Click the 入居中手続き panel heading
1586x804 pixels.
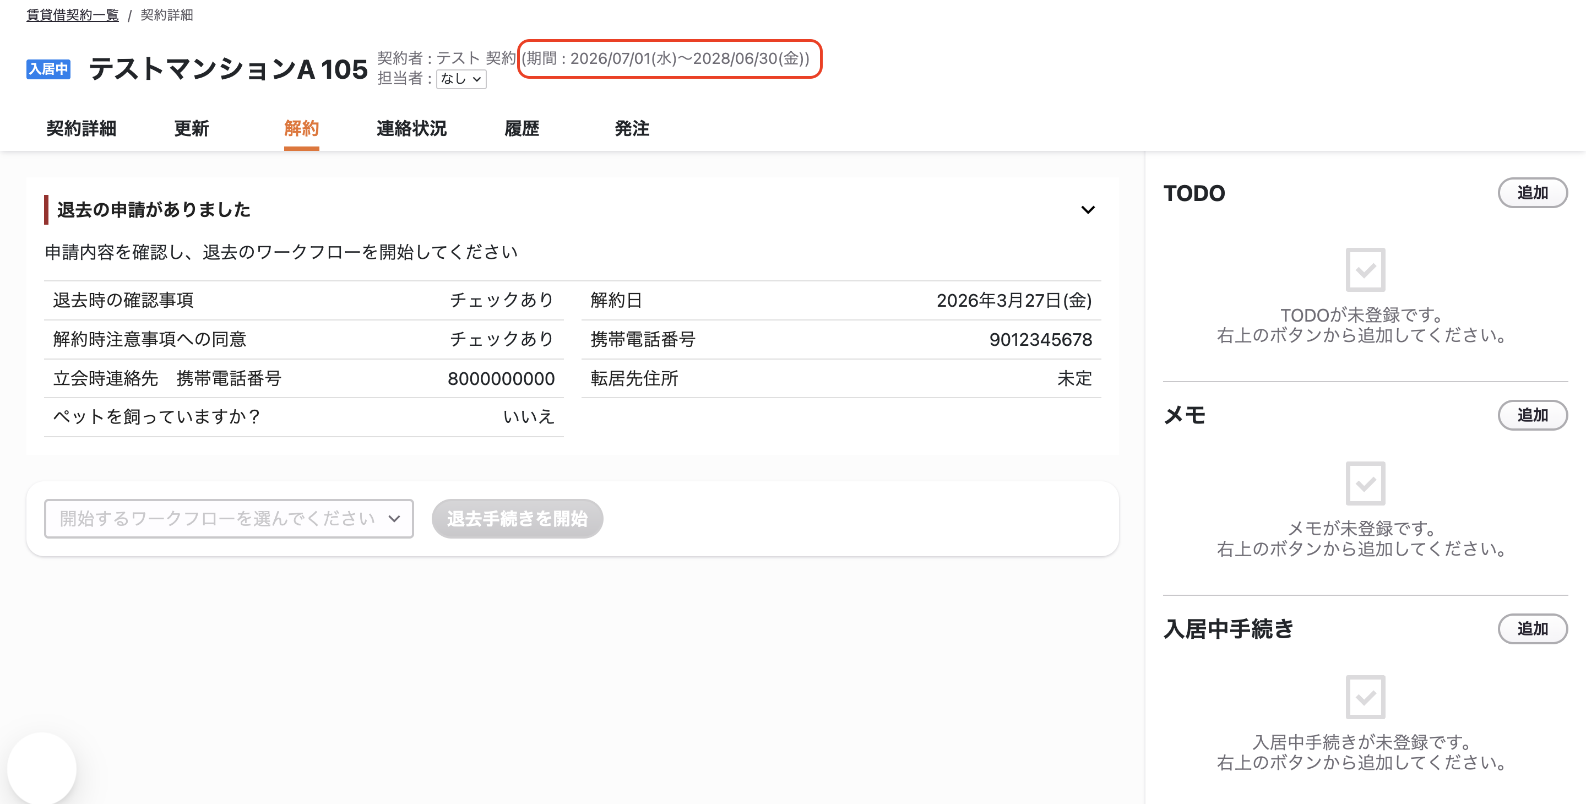tap(1228, 628)
